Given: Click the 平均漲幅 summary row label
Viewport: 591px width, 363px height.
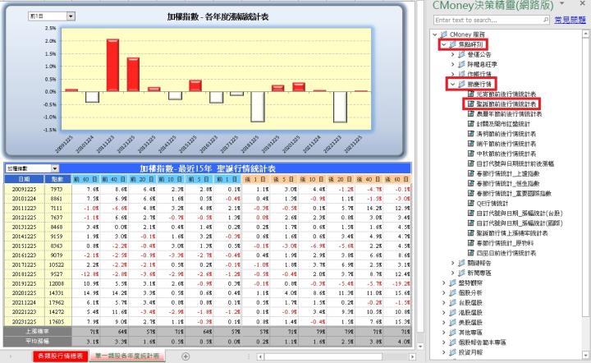Looking at the screenshot, I should point(37,341).
